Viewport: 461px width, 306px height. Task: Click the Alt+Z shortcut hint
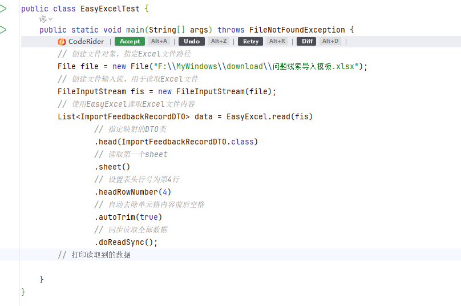point(219,41)
